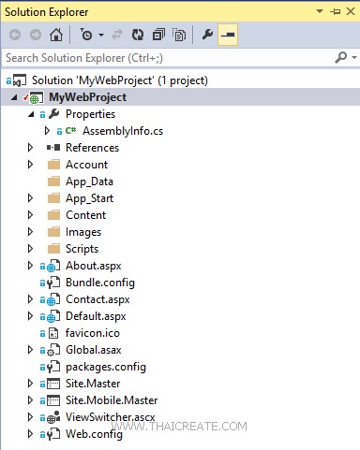Viewport: 360px width, 450px height.
Task: Select AssemblyInfo.cs file
Action: pyautogui.click(x=123, y=131)
